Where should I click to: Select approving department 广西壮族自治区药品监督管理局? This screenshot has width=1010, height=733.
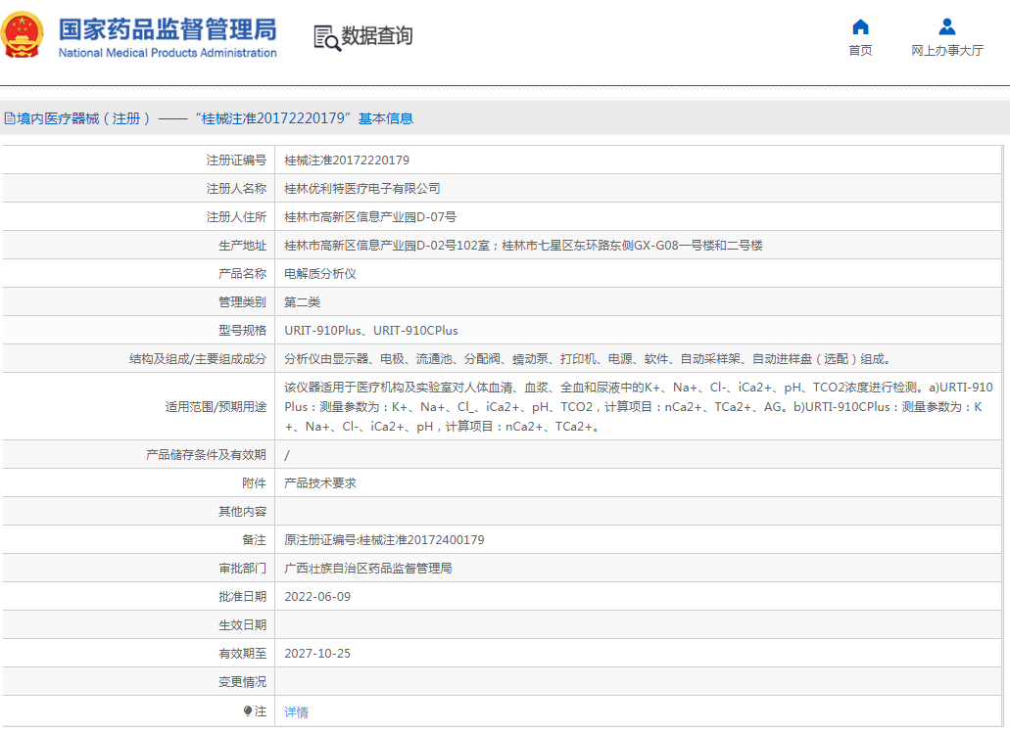point(367,569)
